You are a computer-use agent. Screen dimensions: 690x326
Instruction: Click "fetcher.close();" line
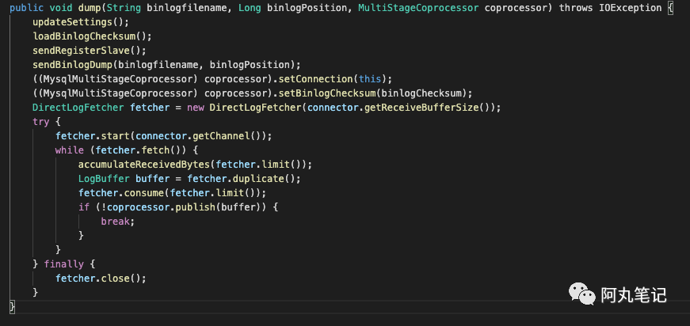point(101,278)
